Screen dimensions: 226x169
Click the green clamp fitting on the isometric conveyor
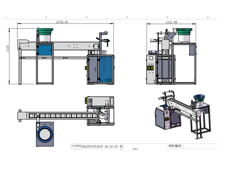tap(164, 100)
